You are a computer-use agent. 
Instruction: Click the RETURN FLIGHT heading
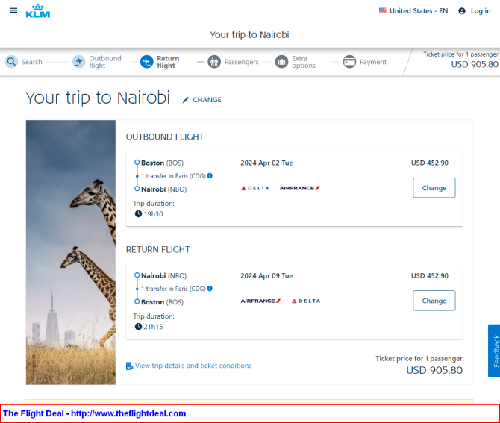pyautogui.click(x=158, y=250)
